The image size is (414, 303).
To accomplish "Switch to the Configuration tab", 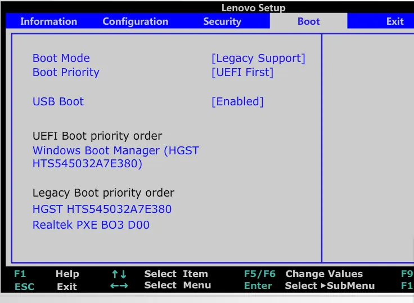I will [135, 21].
